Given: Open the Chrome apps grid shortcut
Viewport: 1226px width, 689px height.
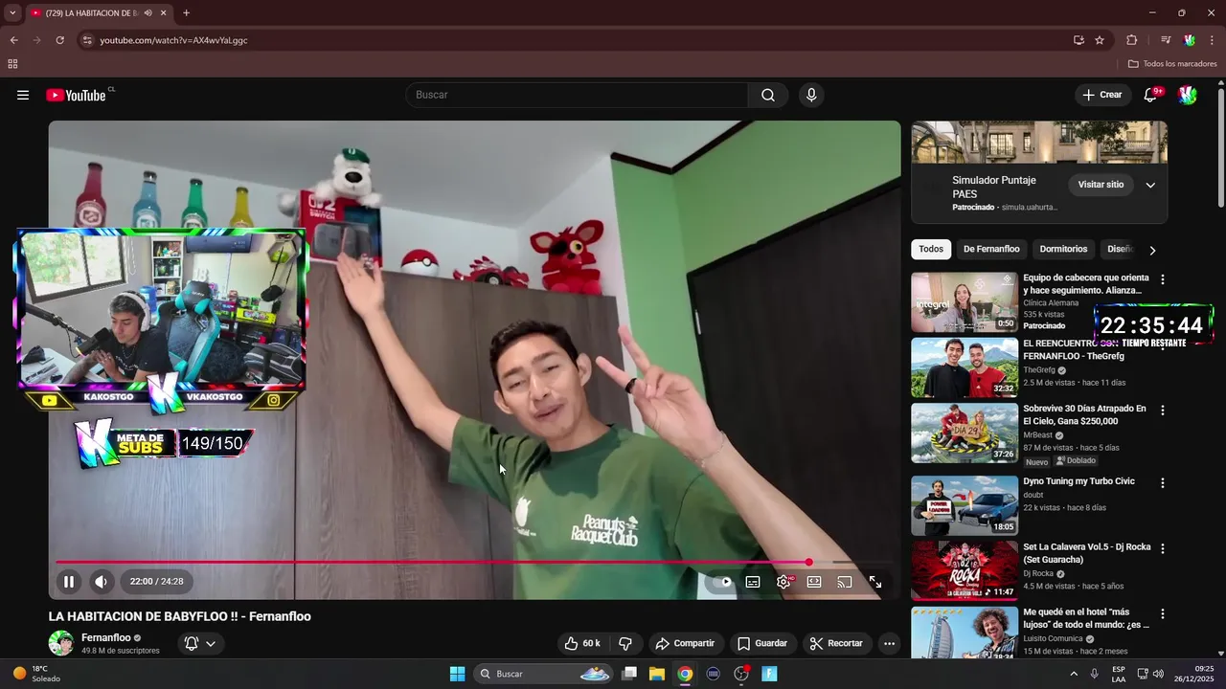Looking at the screenshot, I should tap(12, 64).
